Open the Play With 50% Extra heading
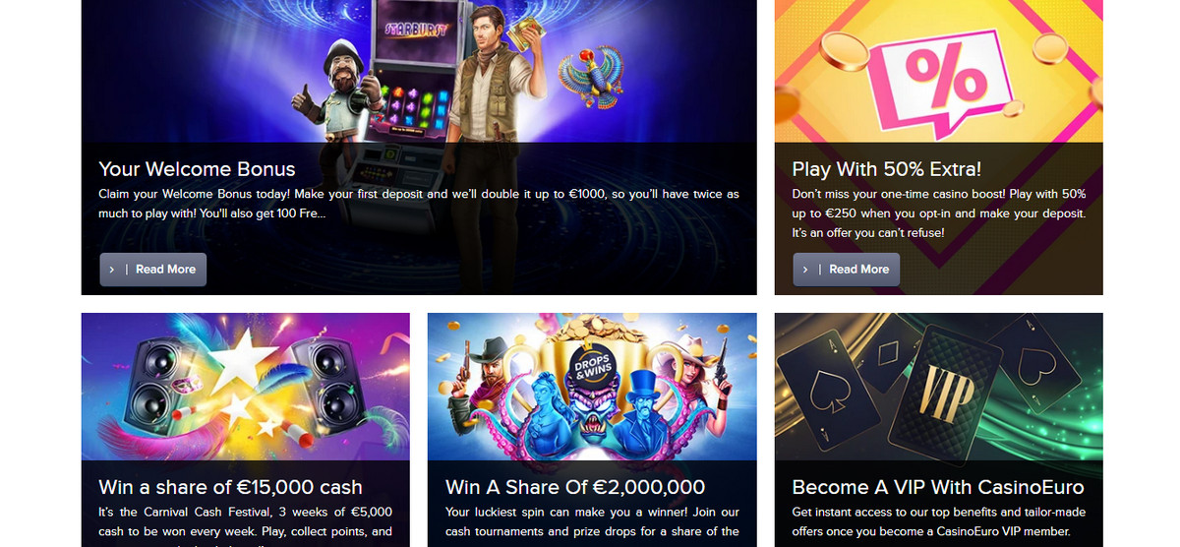The image size is (1180, 547). pos(887,169)
